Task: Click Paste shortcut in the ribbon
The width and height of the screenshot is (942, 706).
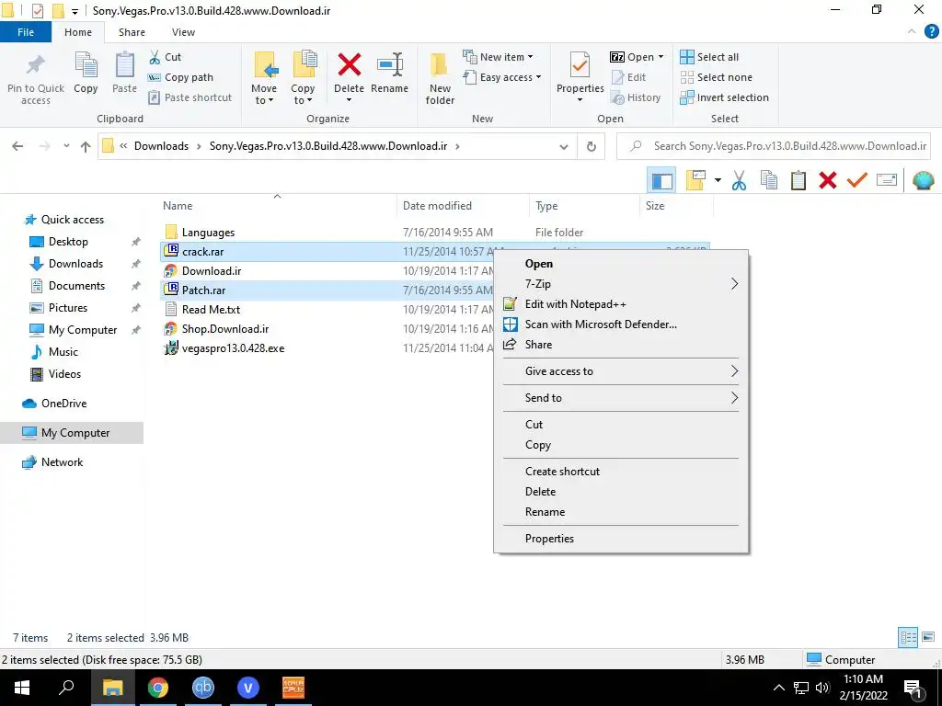Action: (190, 97)
